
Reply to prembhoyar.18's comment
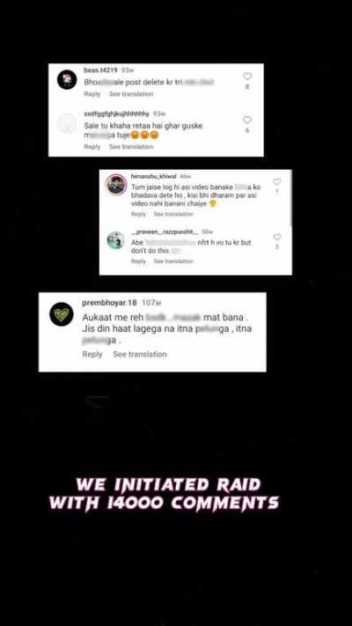point(92,354)
